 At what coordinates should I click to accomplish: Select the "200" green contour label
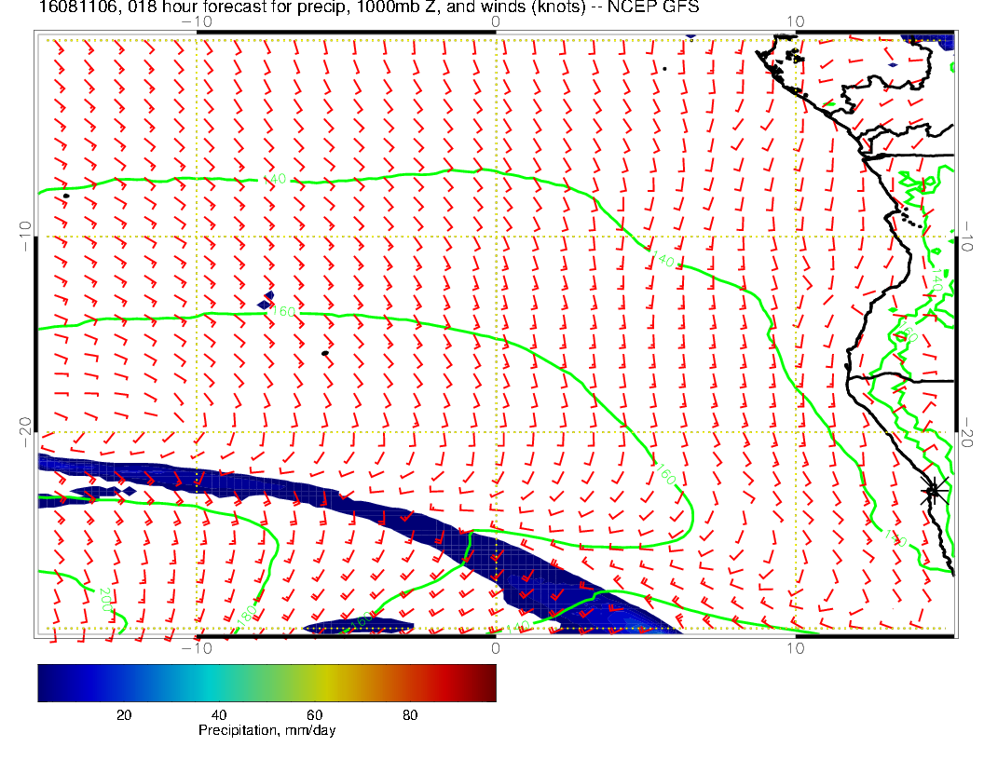click(105, 600)
